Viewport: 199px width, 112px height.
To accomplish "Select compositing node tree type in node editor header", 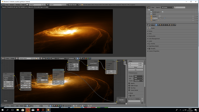I will coord(27,106).
